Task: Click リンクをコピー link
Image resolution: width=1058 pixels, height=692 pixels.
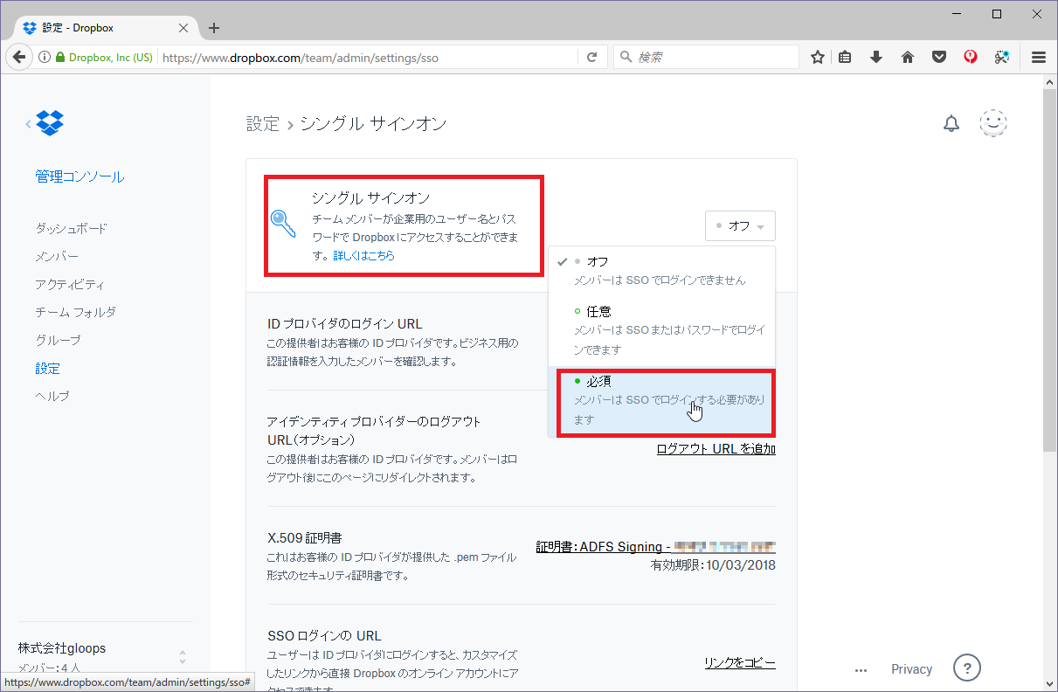Action: click(x=740, y=662)
